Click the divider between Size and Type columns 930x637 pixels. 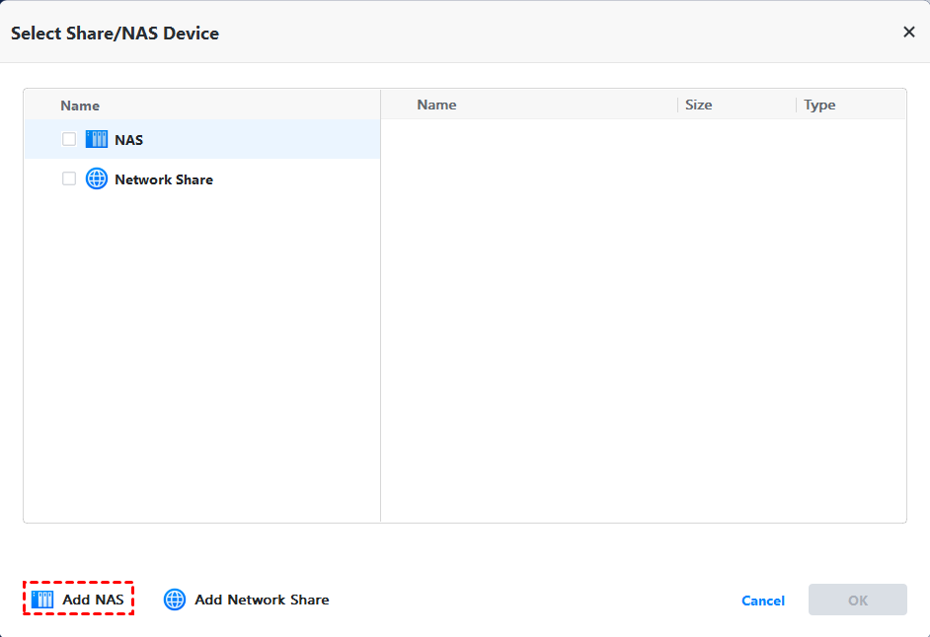click(x=796, y=105)
